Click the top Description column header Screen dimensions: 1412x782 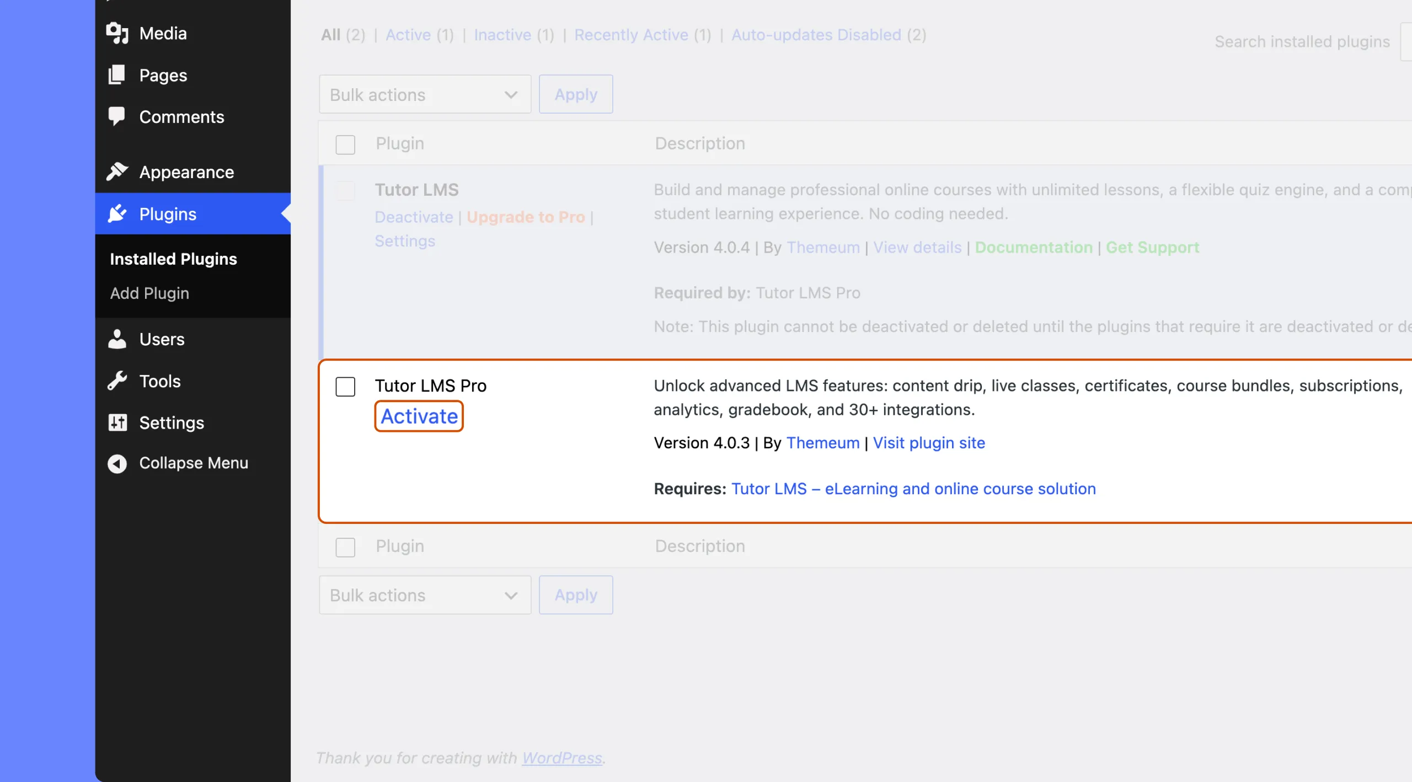click(x=700, y=143)
